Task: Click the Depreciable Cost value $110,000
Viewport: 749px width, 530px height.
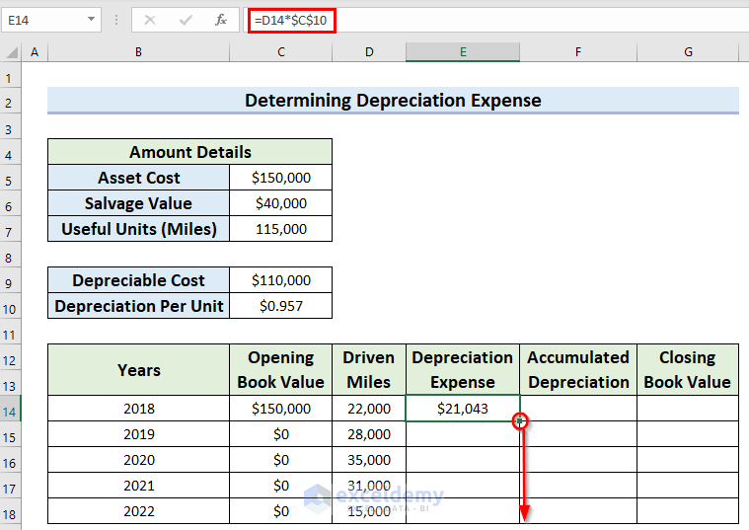Action: pos(280,280)
